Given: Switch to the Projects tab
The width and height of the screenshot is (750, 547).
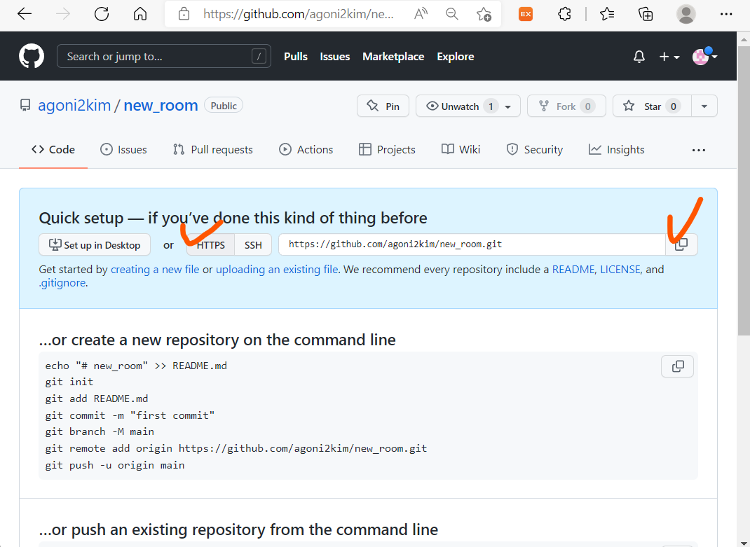Looking at the screenshot, I should tap(387, 150).
